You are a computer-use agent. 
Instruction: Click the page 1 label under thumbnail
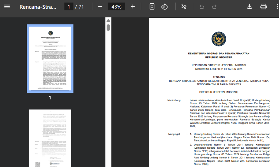click(x=50, y=98)
